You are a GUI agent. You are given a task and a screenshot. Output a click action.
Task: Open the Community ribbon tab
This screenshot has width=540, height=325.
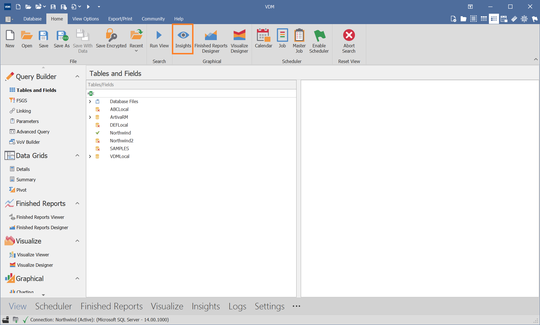tap(153, 19)
